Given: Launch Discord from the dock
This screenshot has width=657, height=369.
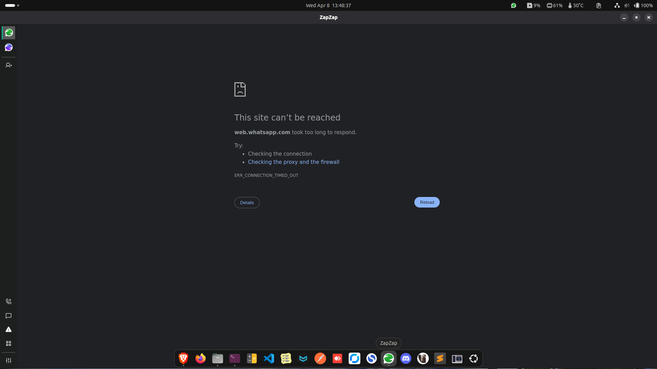Looking at the screenshot, I should [406, 359].
